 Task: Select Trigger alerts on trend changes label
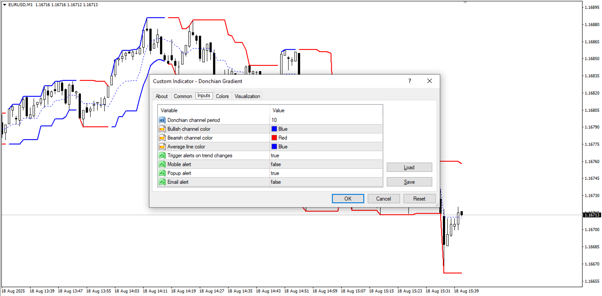[x=200, y=156]
